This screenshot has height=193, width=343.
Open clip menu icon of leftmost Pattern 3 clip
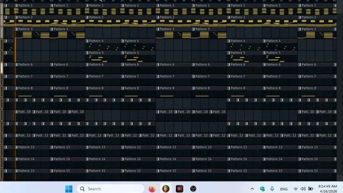pyautogui.click(x=16, y=29)
